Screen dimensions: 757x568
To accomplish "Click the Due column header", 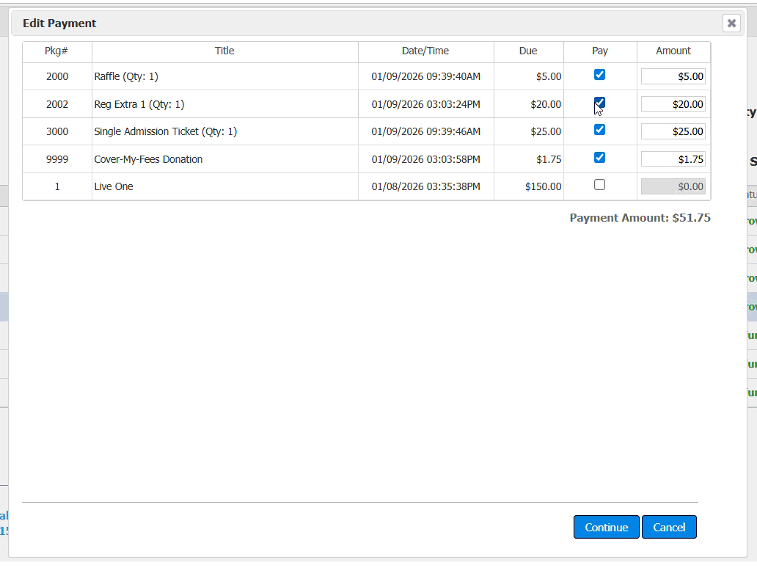I will tap(528, 51).
